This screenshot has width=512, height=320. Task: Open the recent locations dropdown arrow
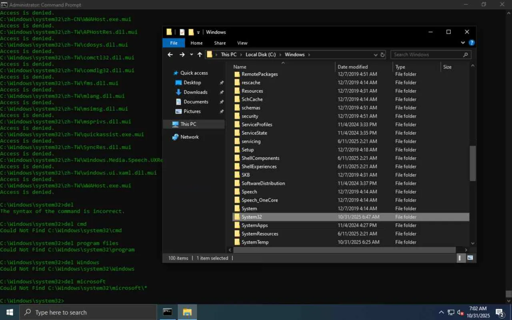191,55
